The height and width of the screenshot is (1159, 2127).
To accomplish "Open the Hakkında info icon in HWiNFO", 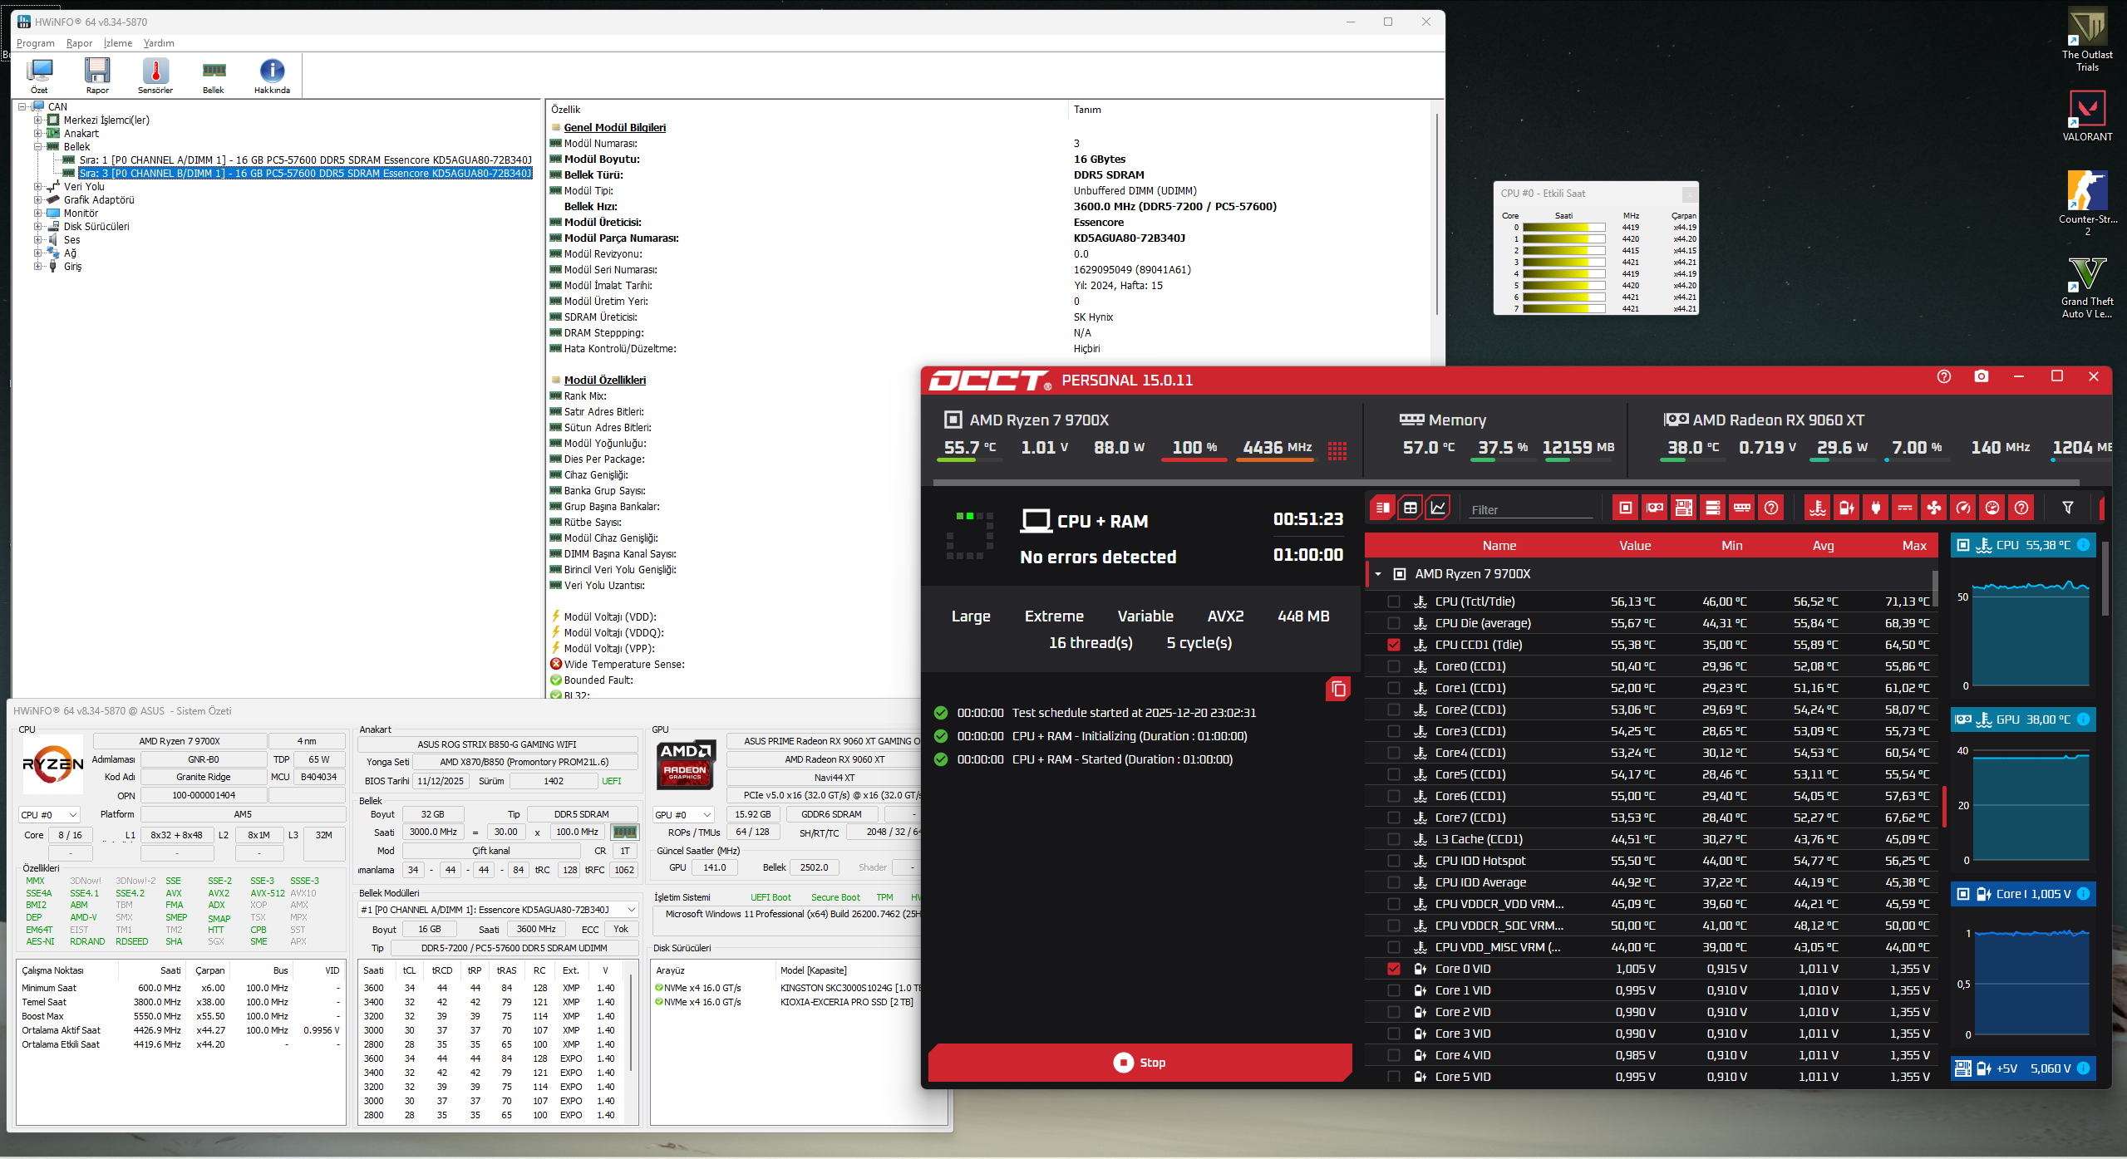I will click(x=272, y=76).
